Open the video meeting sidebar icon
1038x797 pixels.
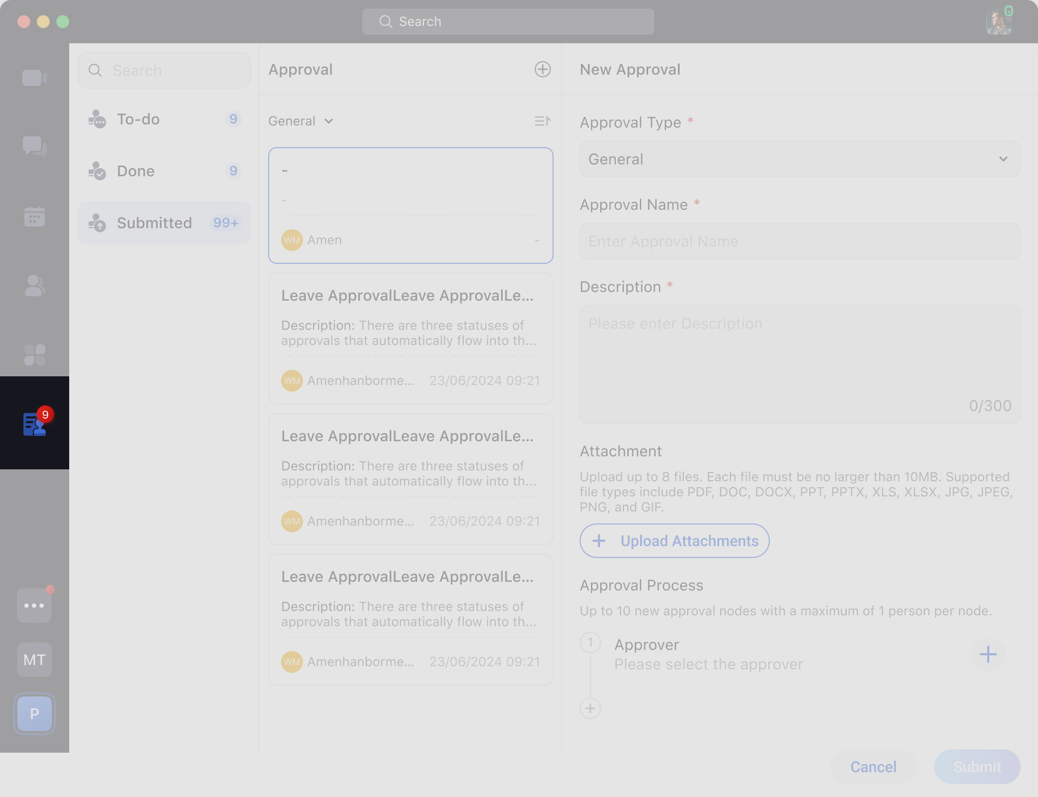pyautogui.click(x=34, y=78)
